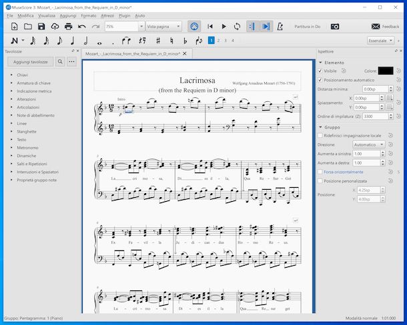Viewport: 407px width, 325px height.
Task: Select the sixteenth note duration
Action: [x=46, y=41]
